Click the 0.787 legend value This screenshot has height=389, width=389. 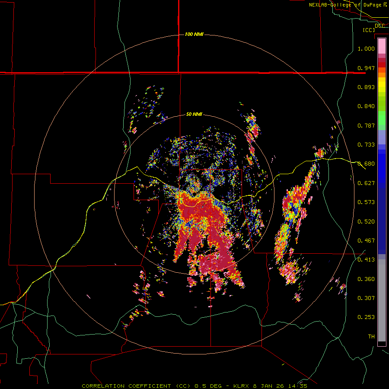[x=366, y=125]
